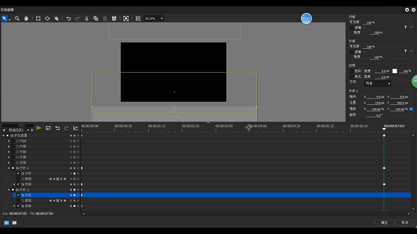Click the undo arrow in top toolbar
Screen dimensions: 417x234
69,18
